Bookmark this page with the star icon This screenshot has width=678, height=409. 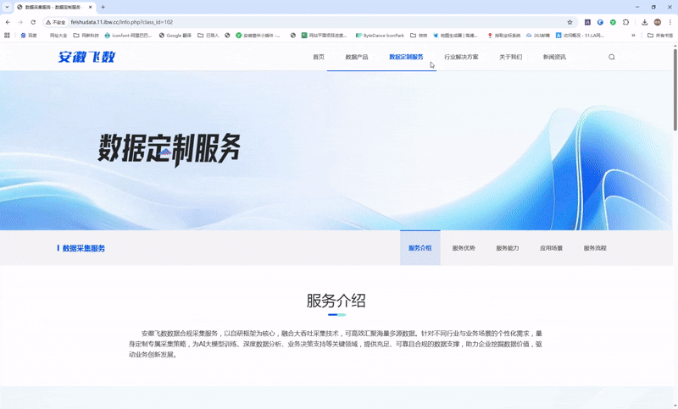coord(570,22)
